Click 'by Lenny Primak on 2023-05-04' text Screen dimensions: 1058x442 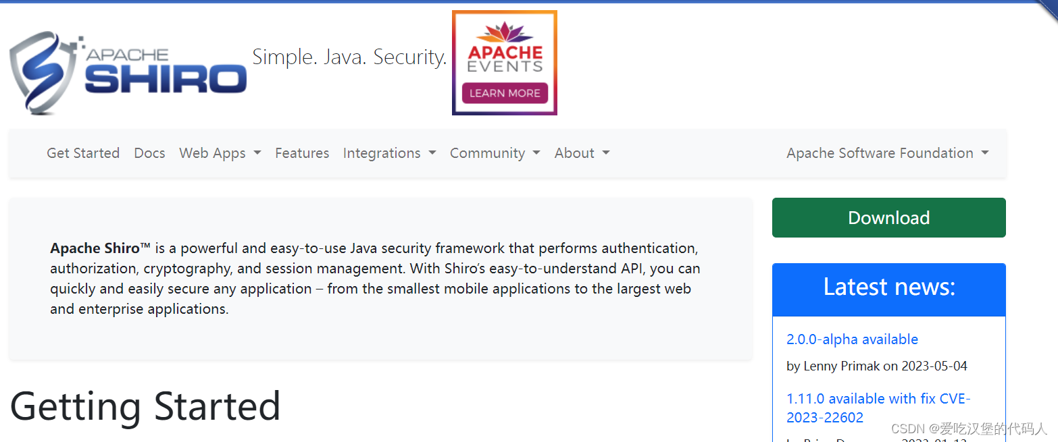876,366
